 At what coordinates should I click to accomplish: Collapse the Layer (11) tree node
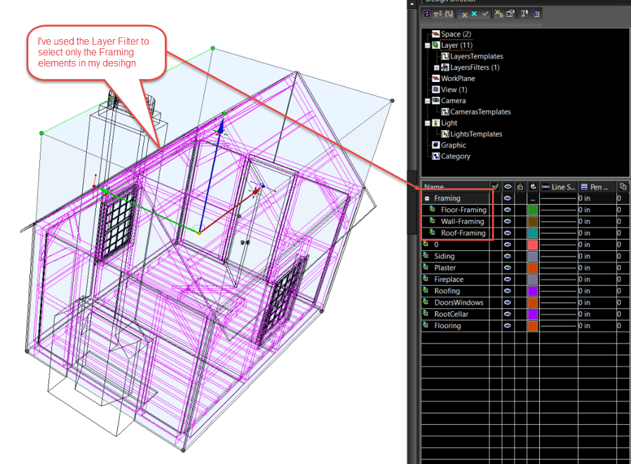coord(428,46)
